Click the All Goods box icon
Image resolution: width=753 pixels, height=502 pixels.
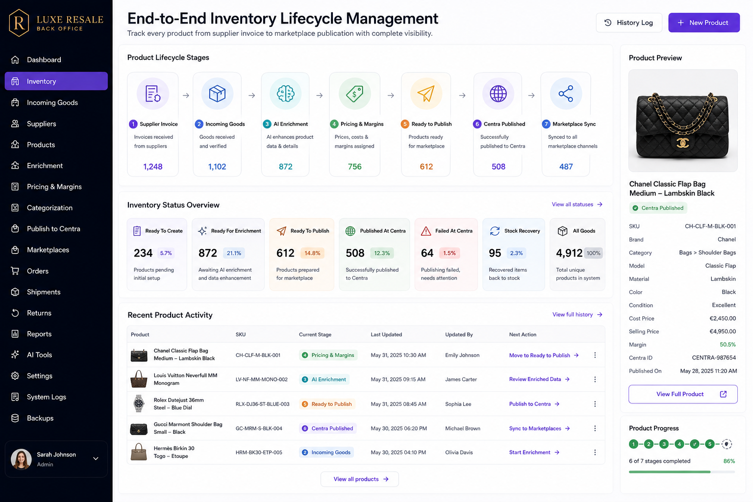click(563, 231)
